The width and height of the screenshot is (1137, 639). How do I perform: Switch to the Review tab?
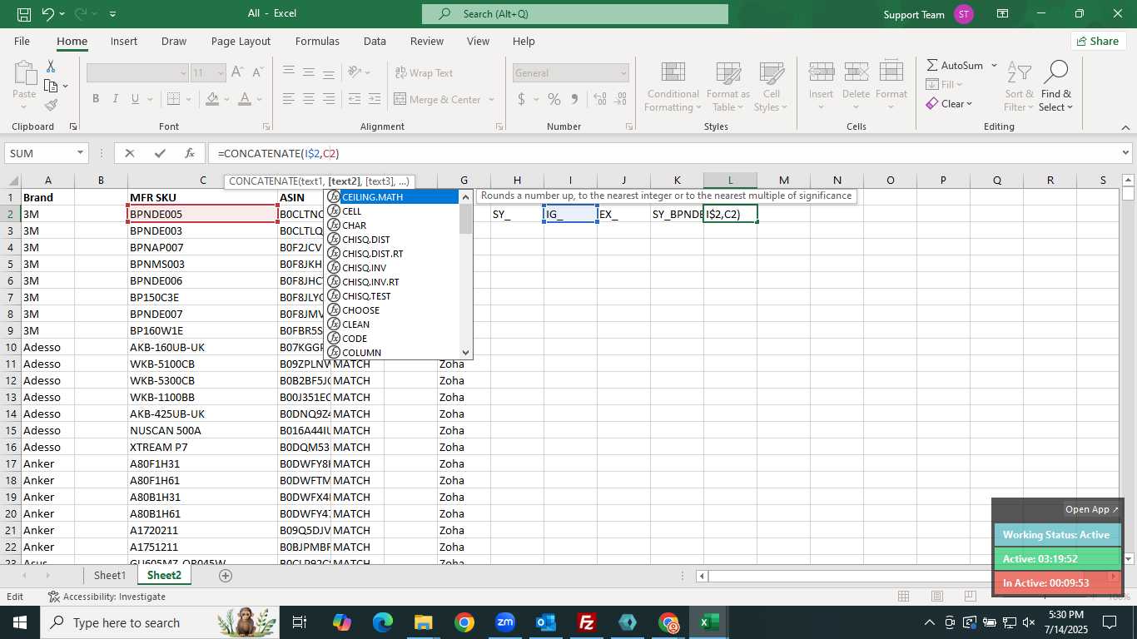427,41
